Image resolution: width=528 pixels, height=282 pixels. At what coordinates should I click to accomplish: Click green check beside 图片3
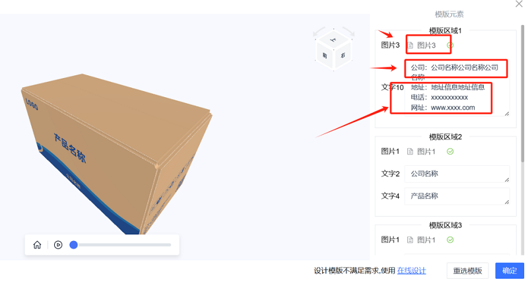tap(450, 45)
